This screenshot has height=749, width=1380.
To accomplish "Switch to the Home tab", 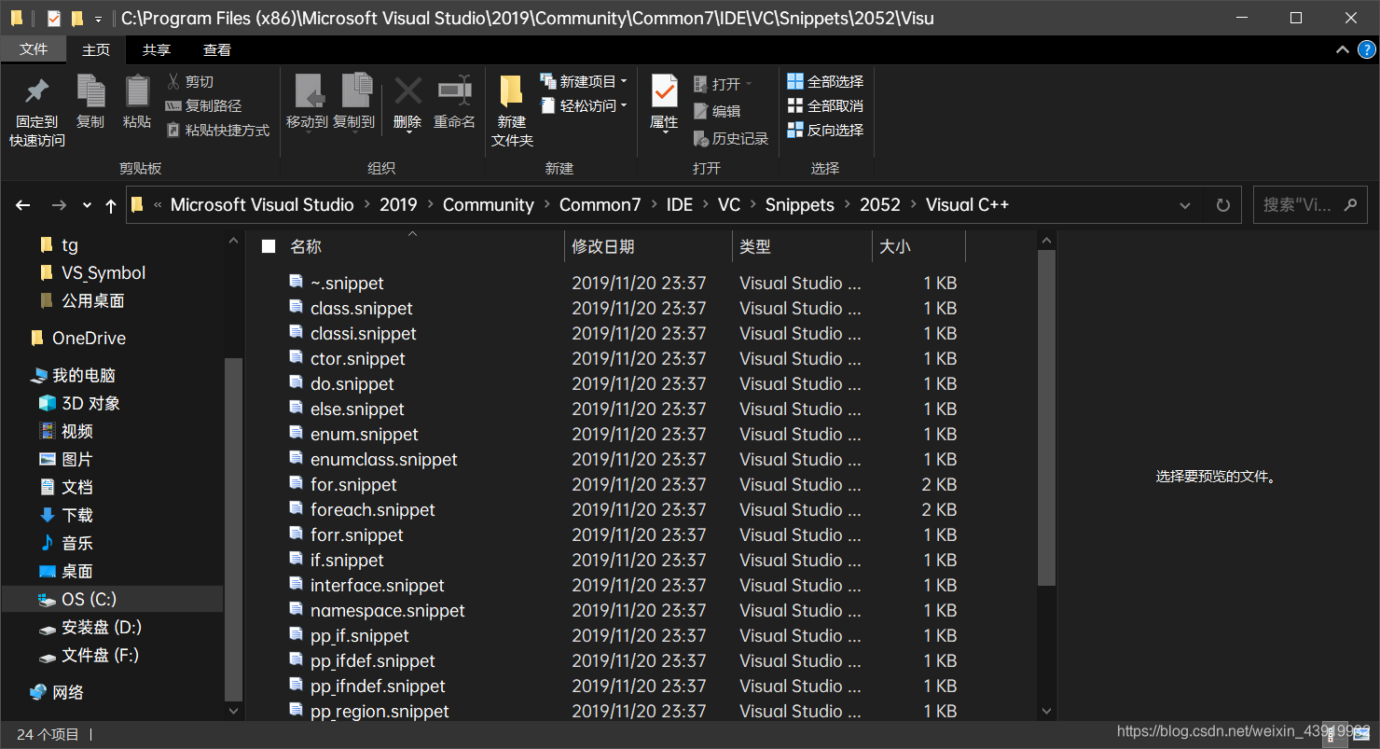I will pyautogui.click(x=96, y=49).
